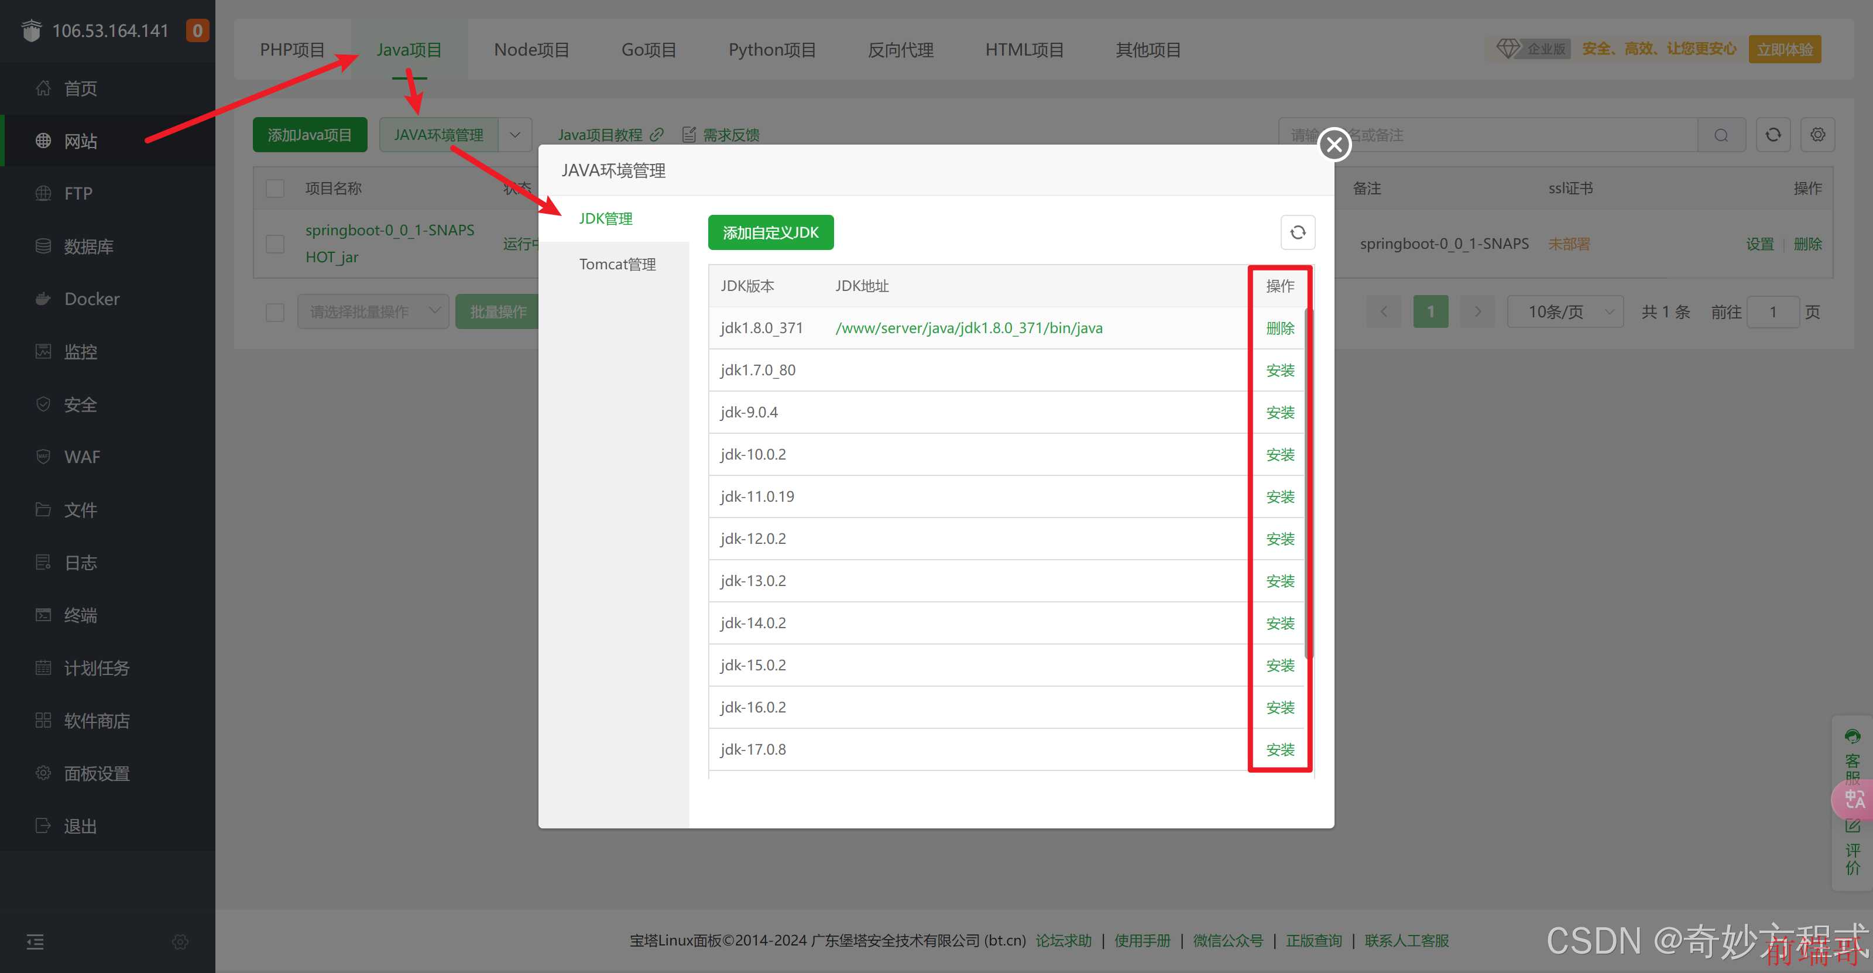Click the gear icon at sidebar bottom
This screenshot has height=973, width=1873.
pyautogui.click(x=180, y=943)
